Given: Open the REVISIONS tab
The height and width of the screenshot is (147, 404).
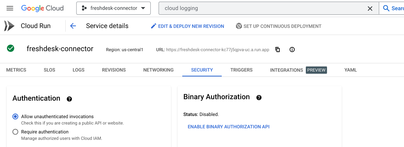Looking at the screenshot, I should coord(114,70).
